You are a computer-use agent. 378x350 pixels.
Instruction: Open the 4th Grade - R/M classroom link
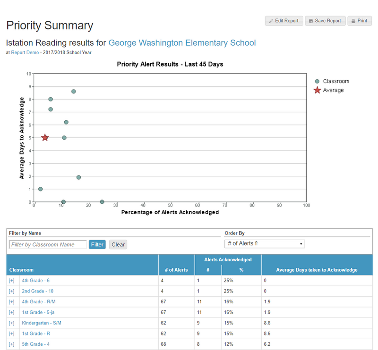(x=39, y=302)
